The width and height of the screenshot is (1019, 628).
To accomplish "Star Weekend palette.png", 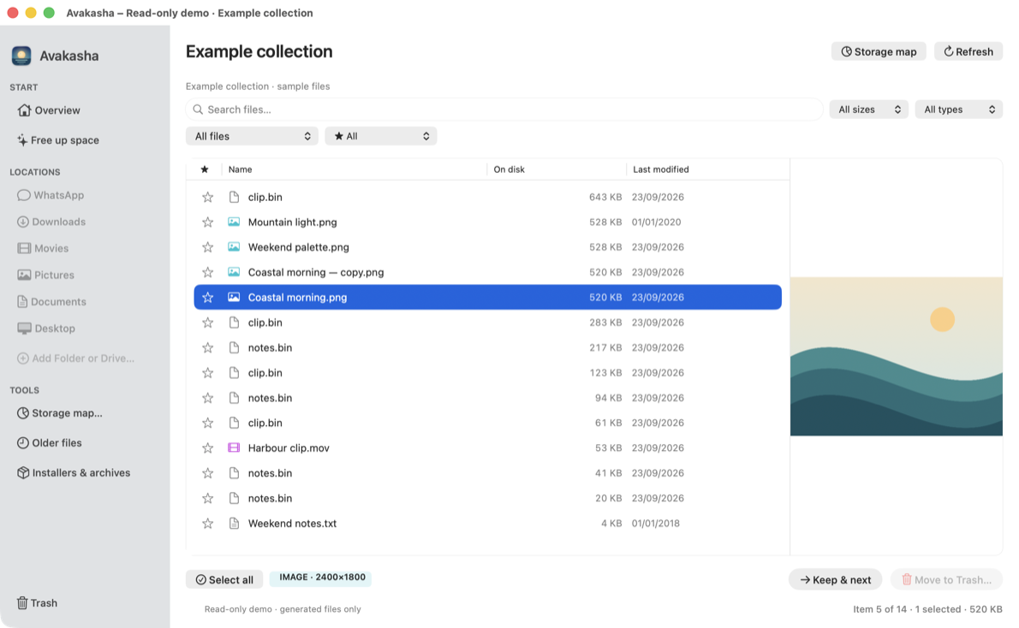I will [208, 246].
